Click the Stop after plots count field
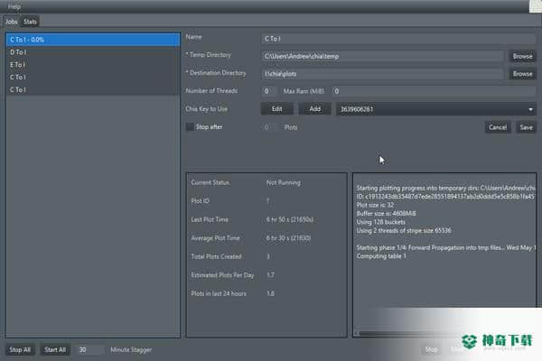Image resolution: width=542 pixels, height=361 pixels. pyautogui.click(x=269, y=127)
